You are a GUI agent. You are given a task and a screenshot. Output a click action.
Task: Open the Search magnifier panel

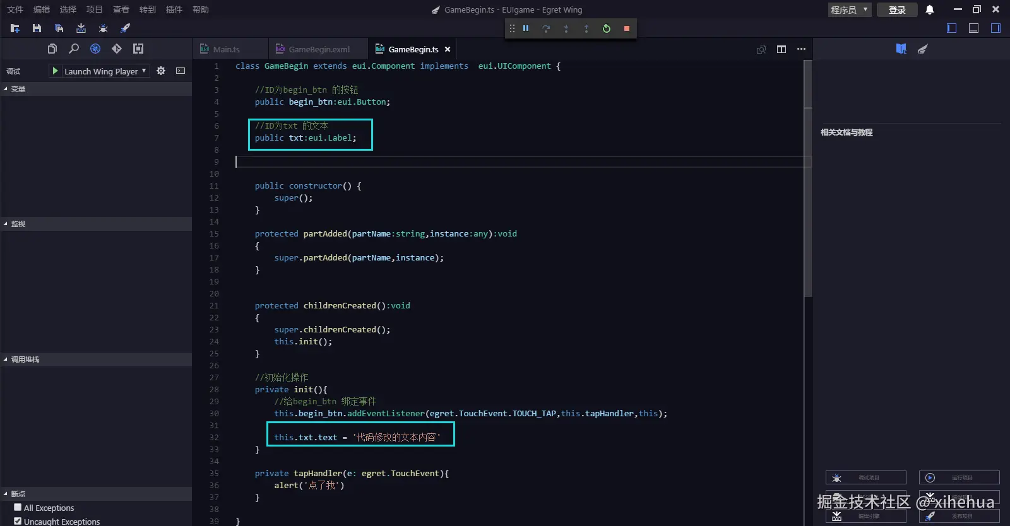[74, 49]
